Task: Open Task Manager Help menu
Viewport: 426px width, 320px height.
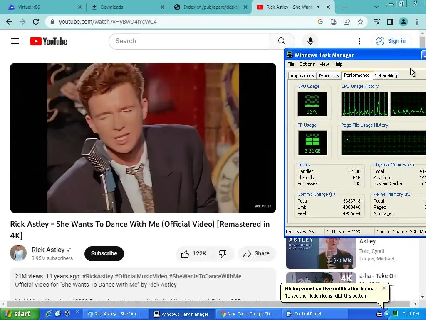Action: (x=338, y=64)
